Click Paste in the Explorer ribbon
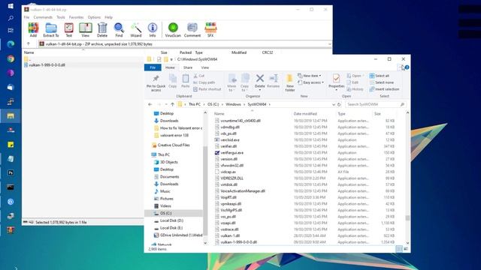 tap(186, 82)
